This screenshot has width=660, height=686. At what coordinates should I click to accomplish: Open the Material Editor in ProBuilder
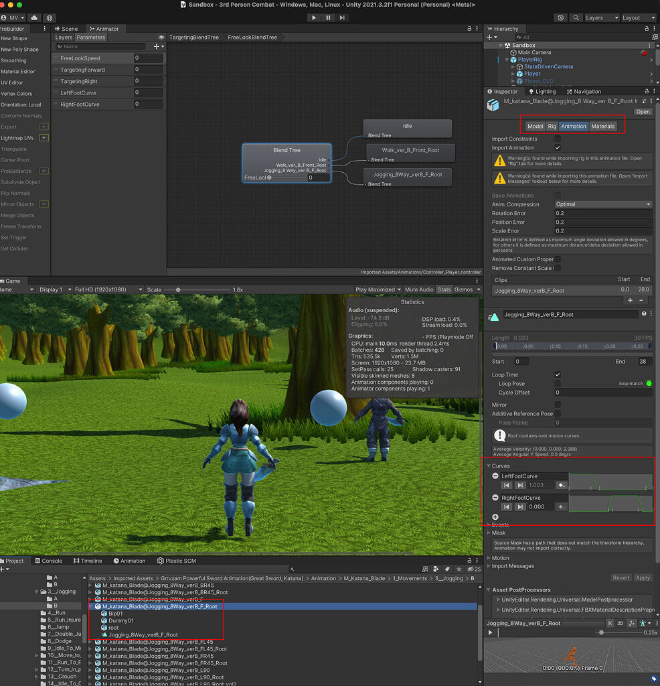(19, 70)
